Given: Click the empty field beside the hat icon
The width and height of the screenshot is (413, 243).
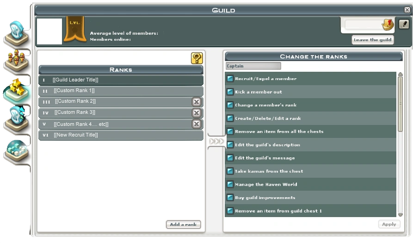Looking at the screenshot, I should pos(363,25).
